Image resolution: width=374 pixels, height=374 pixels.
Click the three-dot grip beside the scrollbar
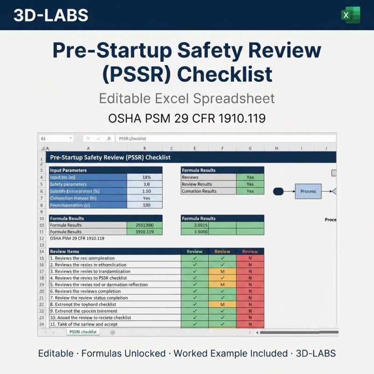click(x=250, y=332)
